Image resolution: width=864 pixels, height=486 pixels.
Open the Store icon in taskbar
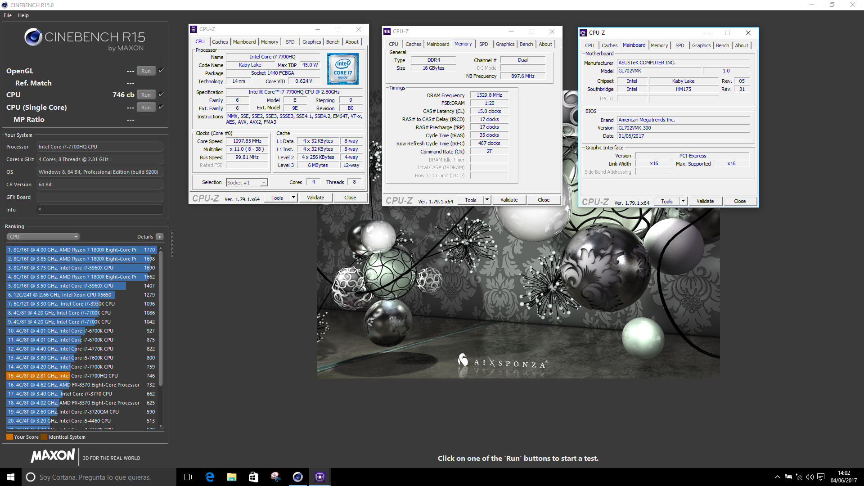click(253, 477)
